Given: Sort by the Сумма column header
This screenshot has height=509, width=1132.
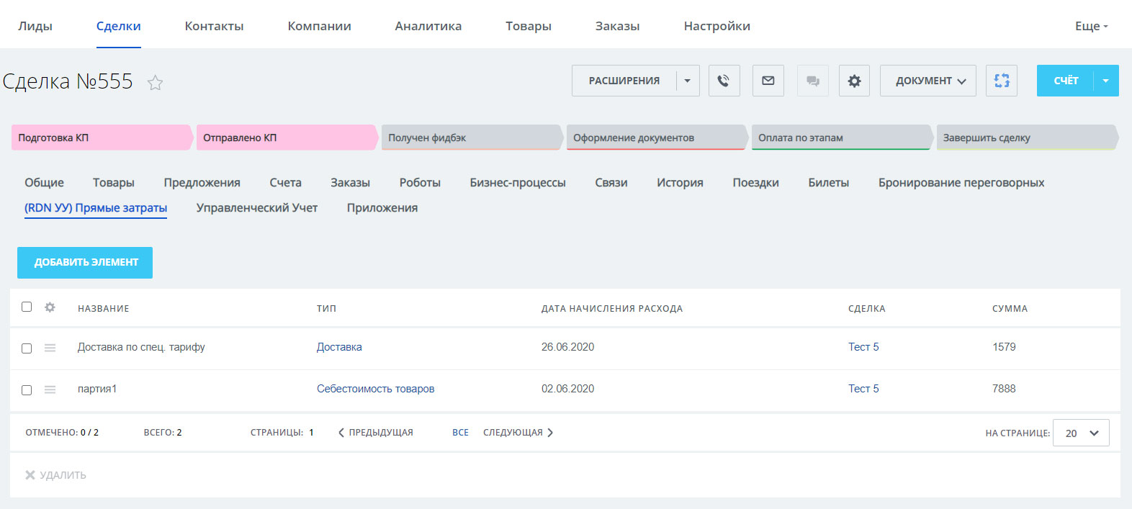Looking at the screenshot, I should click(x=1010, y=308).
